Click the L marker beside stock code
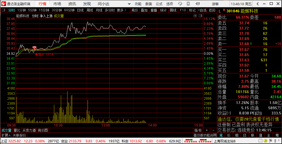The height and width of the screenshot is (144, 282). coord(219,11)
